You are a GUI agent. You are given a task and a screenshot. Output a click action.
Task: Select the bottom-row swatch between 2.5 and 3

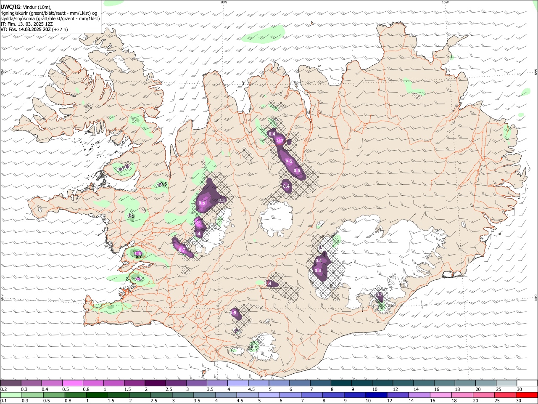(x=161, y=395)
